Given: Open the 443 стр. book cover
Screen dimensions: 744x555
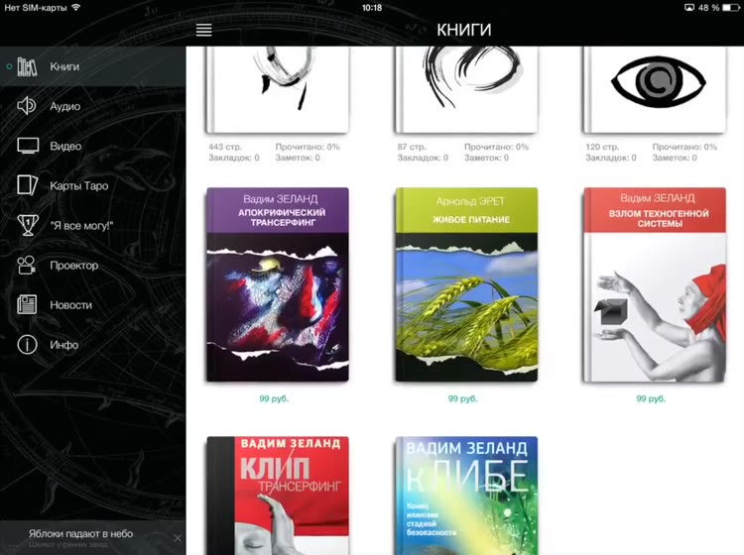Looking at the screenshot, I should pyautogui.click(x=278, y=89).
